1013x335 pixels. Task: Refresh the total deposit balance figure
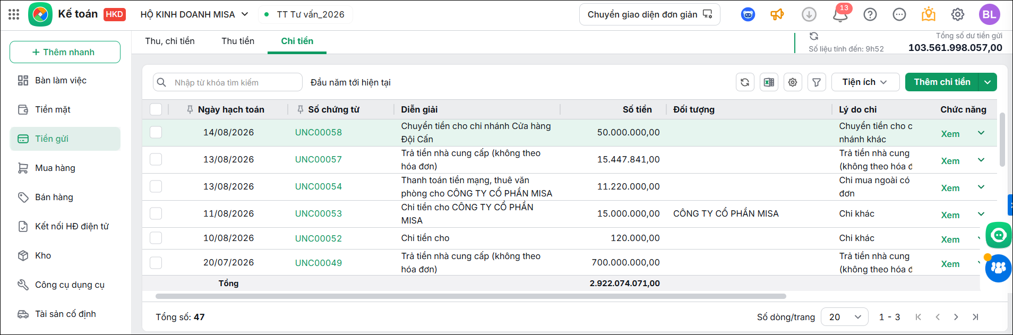(814, 36)
